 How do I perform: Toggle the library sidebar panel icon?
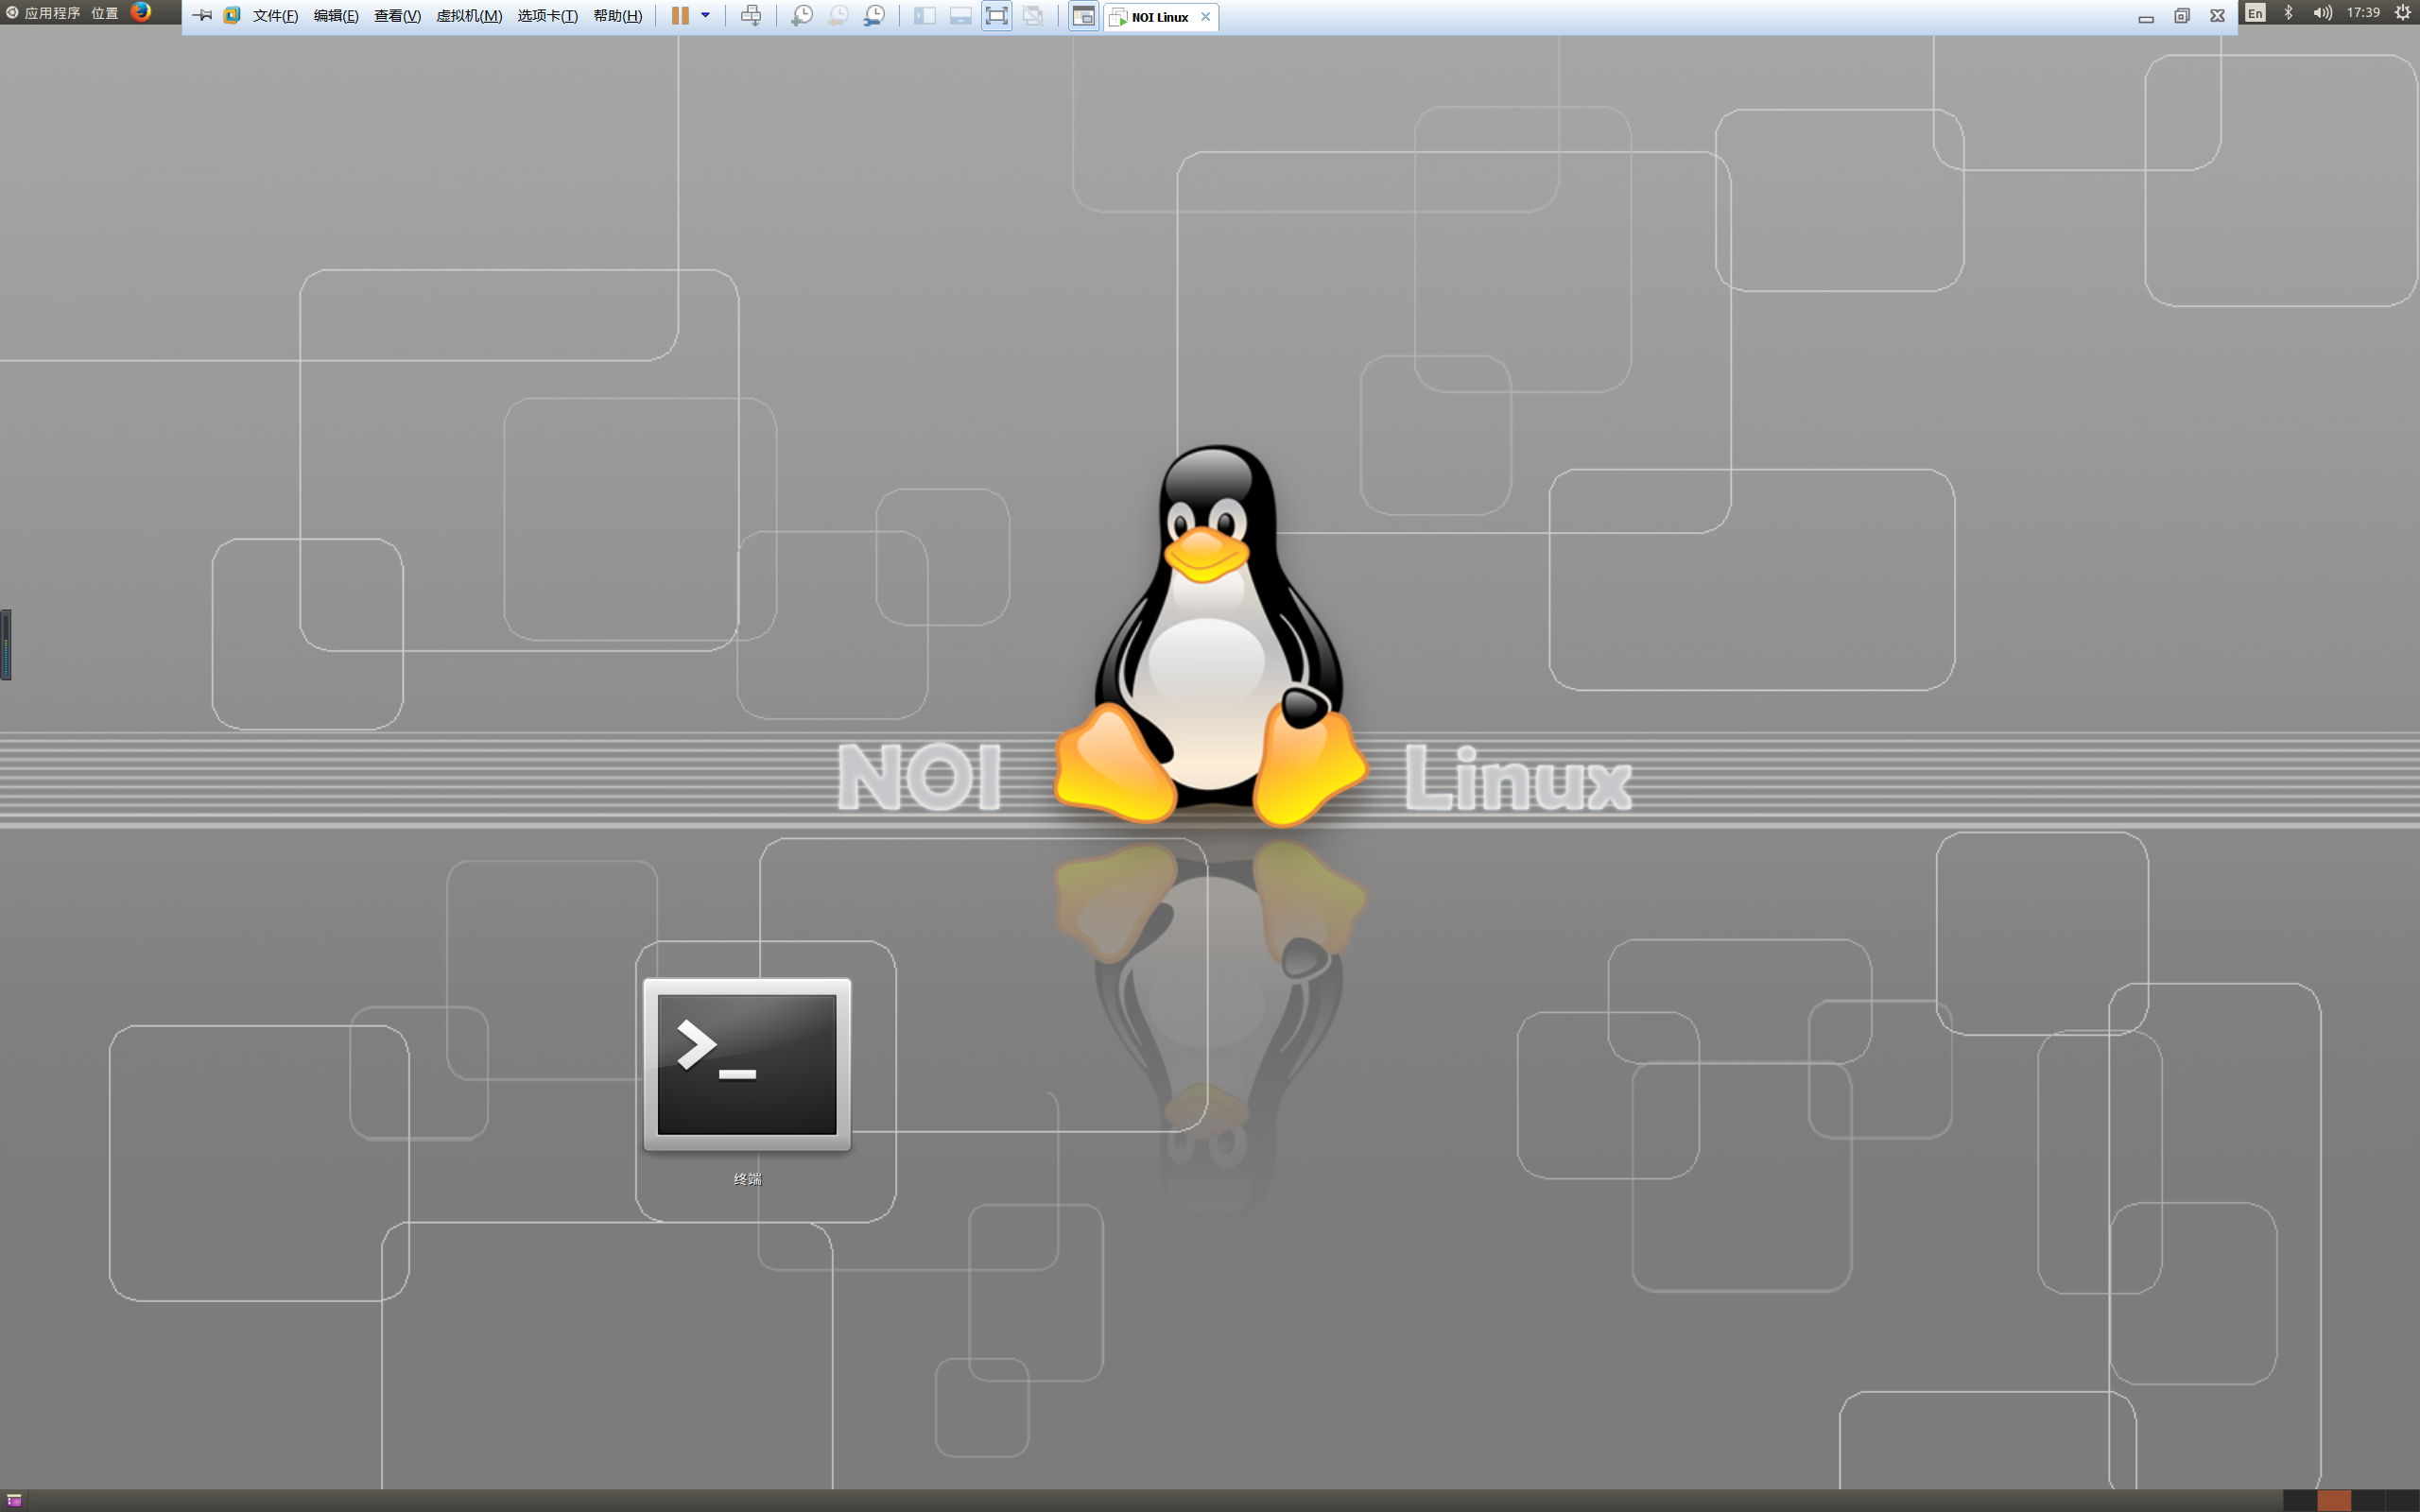[x=925, y=16]
